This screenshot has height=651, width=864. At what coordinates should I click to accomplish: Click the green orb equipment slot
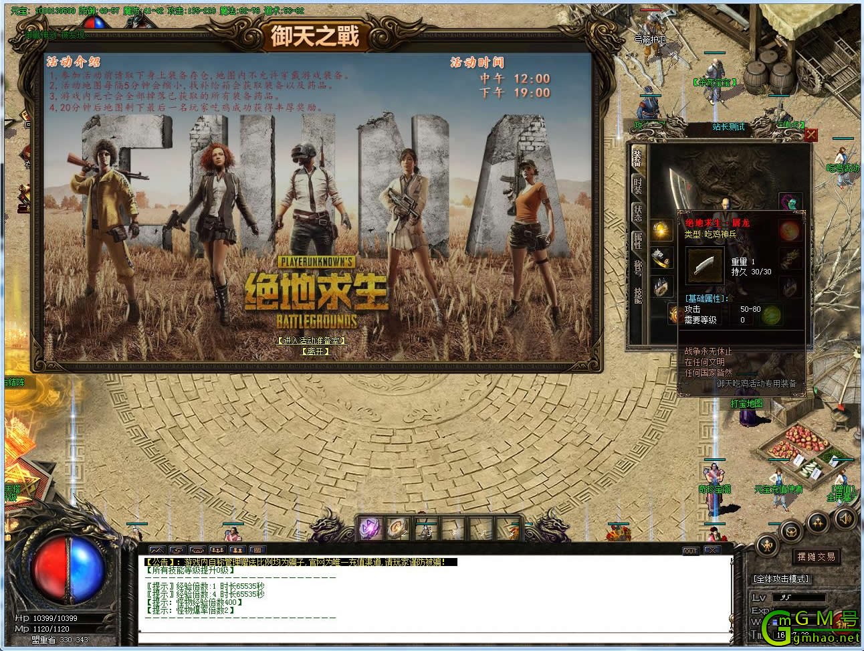[x=772, y=313]
